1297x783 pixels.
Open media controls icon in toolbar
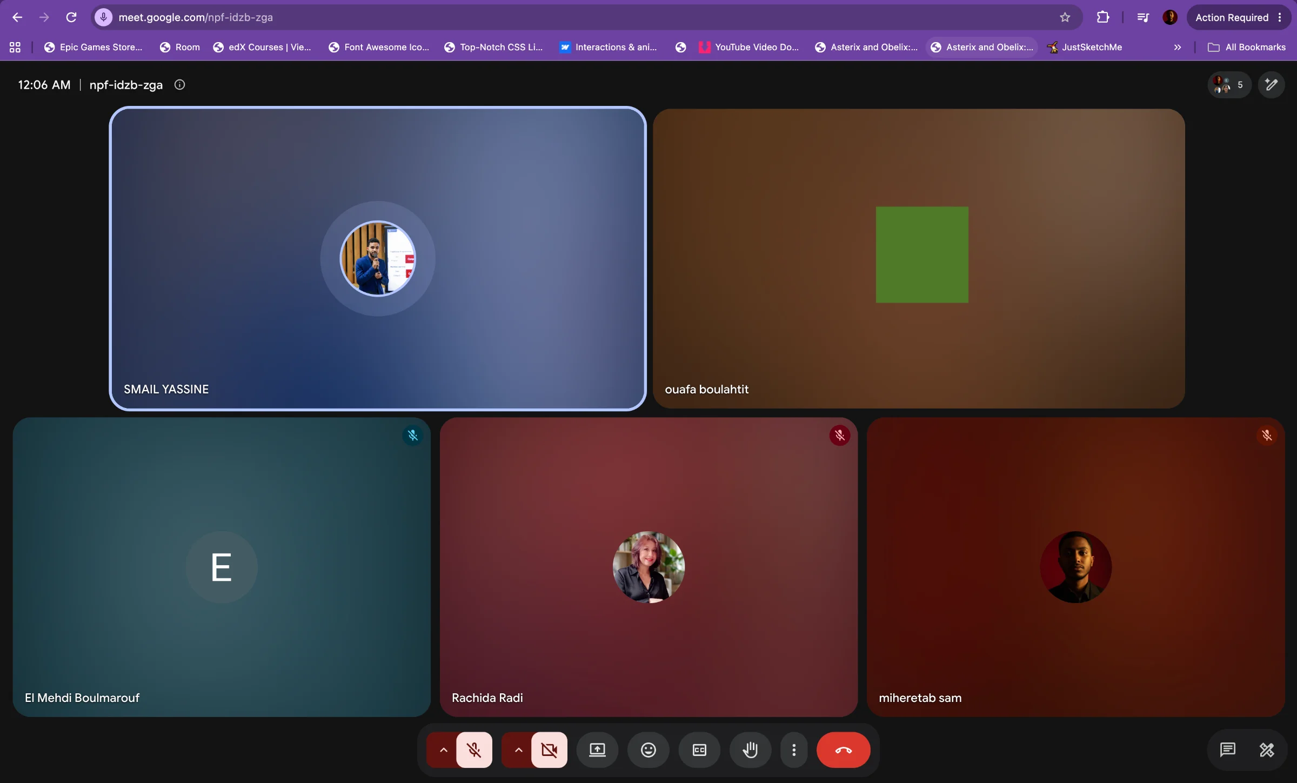click(x=1142, y=17)
